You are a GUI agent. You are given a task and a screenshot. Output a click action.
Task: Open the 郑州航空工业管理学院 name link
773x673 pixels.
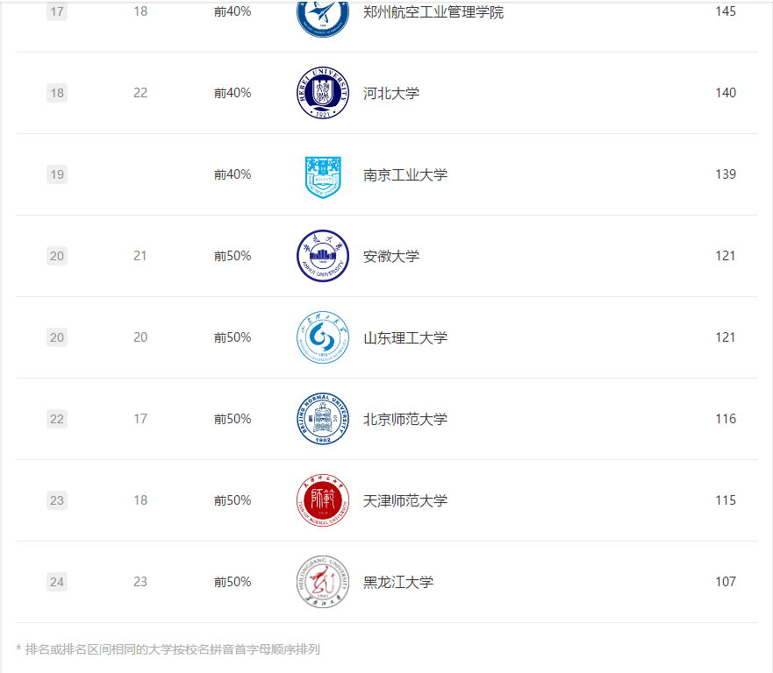(x=433, y=12)
